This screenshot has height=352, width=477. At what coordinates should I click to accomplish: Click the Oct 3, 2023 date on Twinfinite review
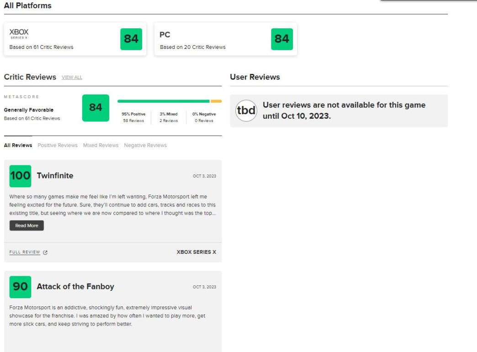click(204, 176)
